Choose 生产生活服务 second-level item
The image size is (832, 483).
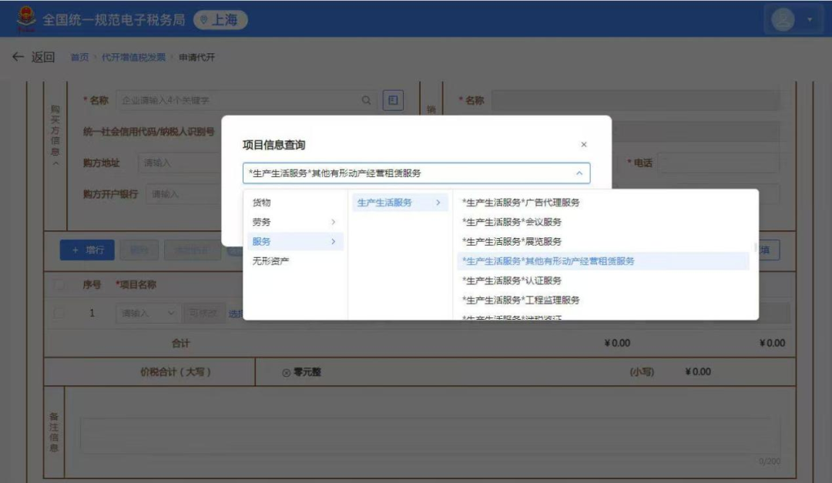(x=400, y=203)
